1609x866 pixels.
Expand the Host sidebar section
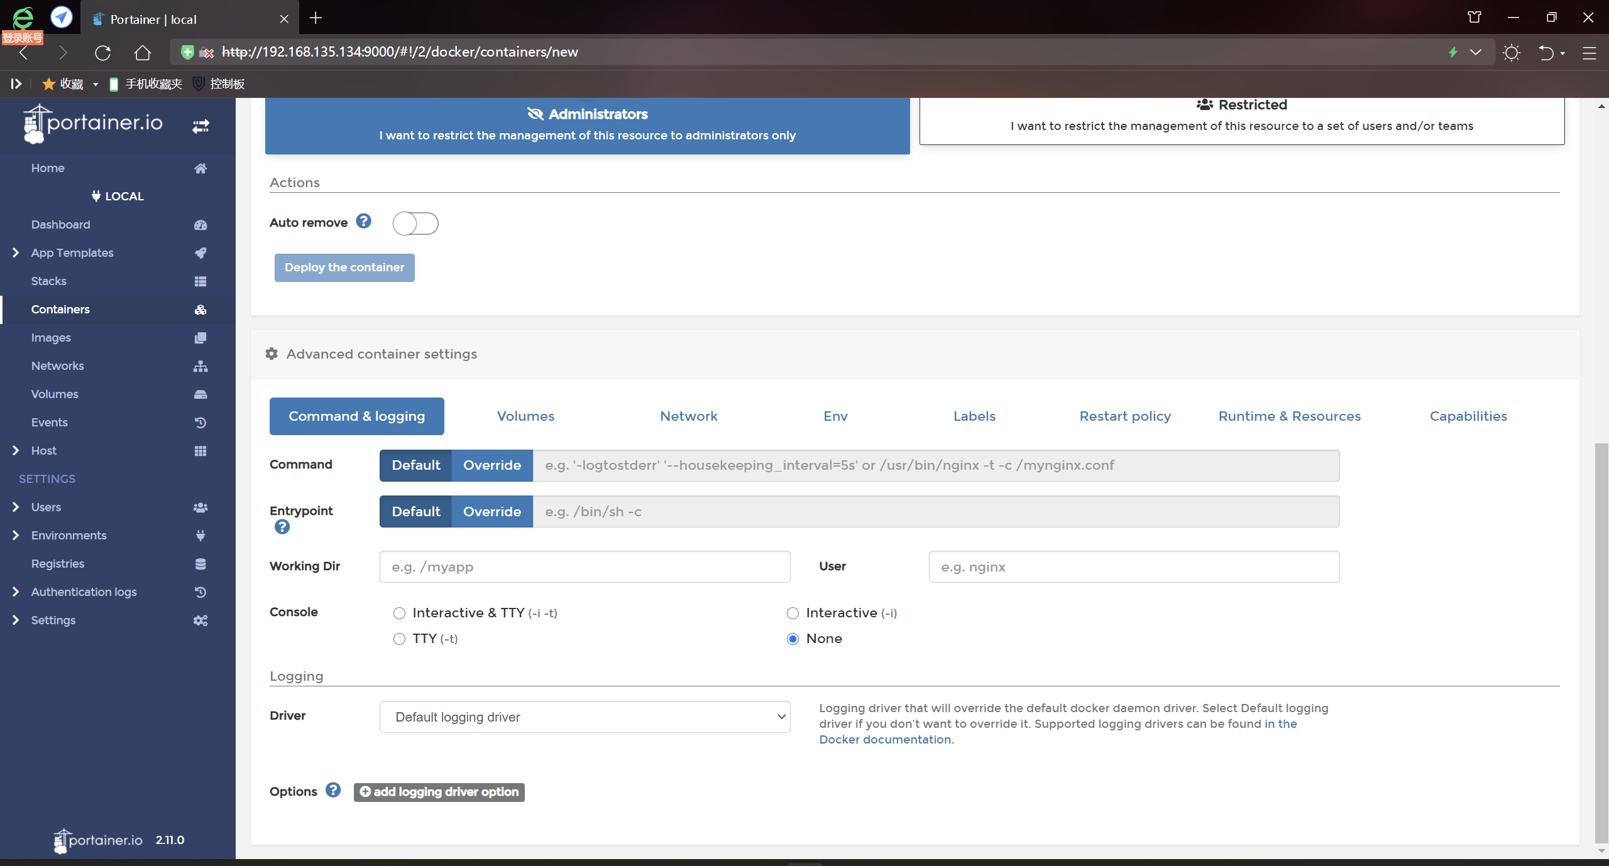pos(16,450)
